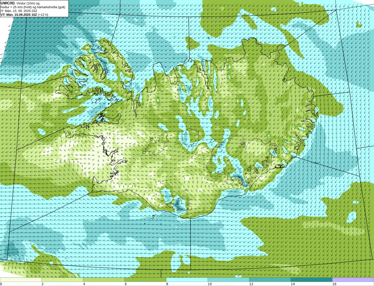This screenshot has height=286, width=374.
Task: Pick the 12–14 m/s teal legend segment
Action: point(270,280)
